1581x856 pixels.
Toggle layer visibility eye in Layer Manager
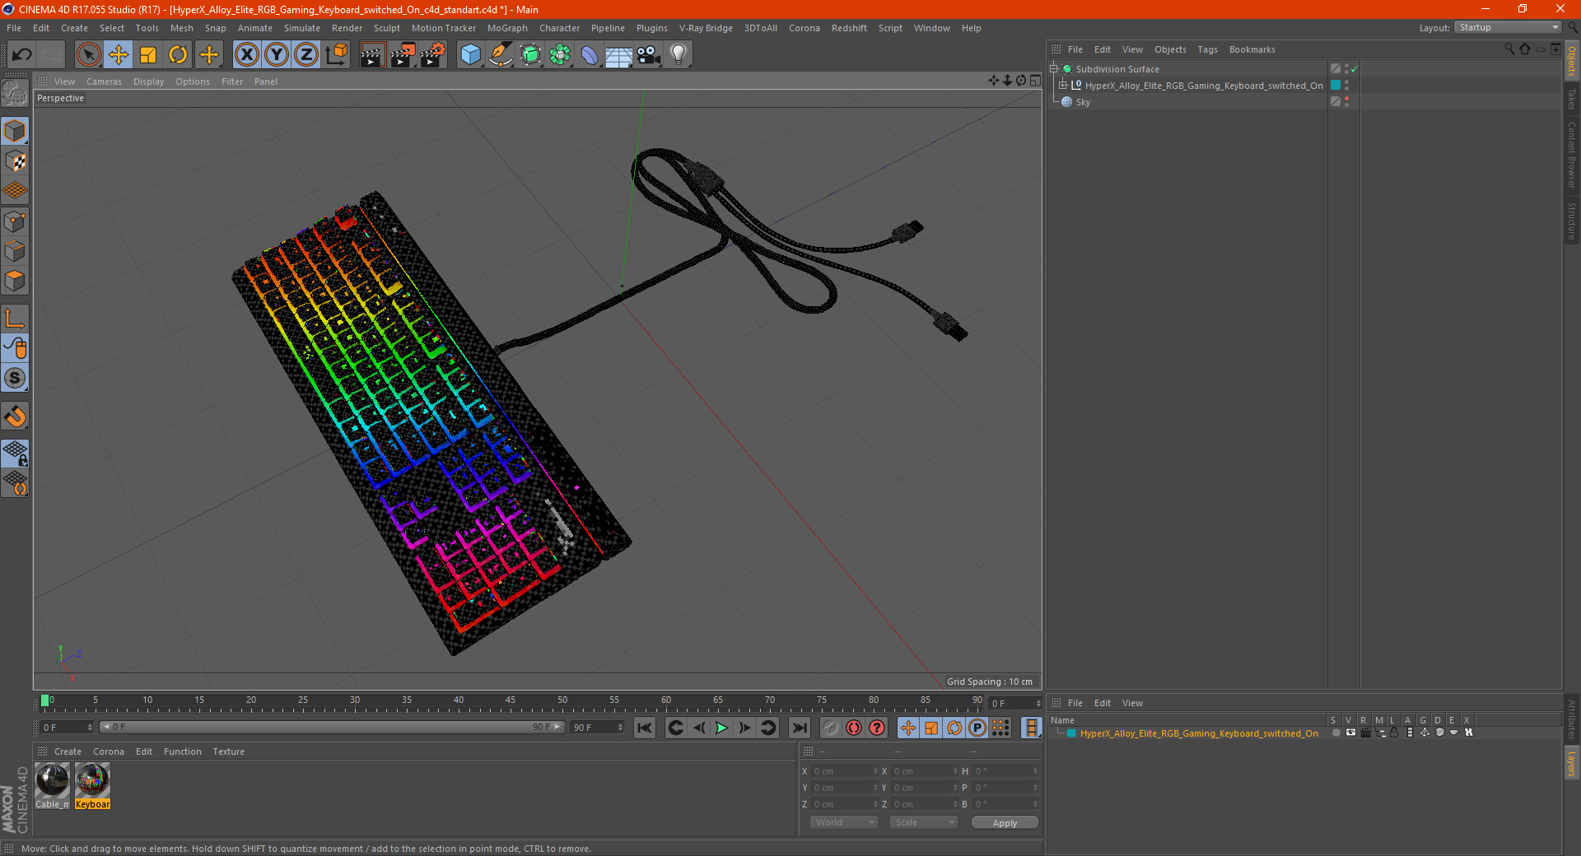(x=1350, y=733)
